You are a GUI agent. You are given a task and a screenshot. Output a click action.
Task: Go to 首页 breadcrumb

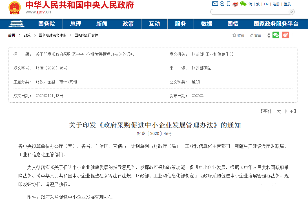coord(12,35)
